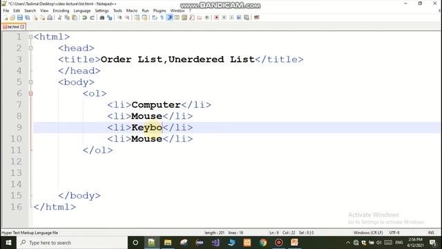Start macro recording with the red Record icon
Viewport: 442px width, 249px height.
pyautogui.click(x=216, y=17)
